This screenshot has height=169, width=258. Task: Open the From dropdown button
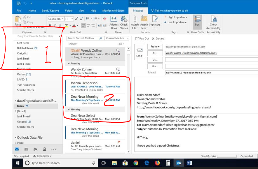[155, 47]
